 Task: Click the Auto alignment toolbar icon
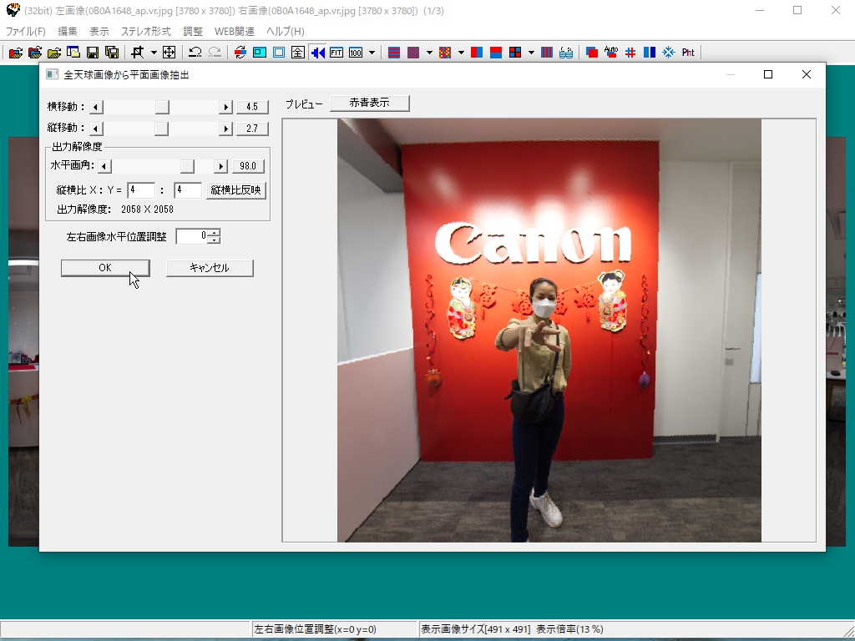point(610,53)
